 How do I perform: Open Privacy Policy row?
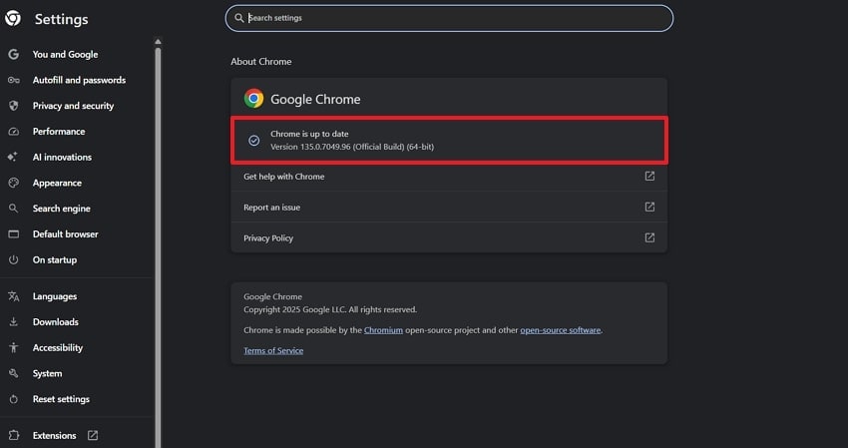tap(449, 238)
